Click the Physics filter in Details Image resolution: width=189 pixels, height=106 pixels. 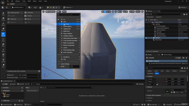tap(175, 71)
